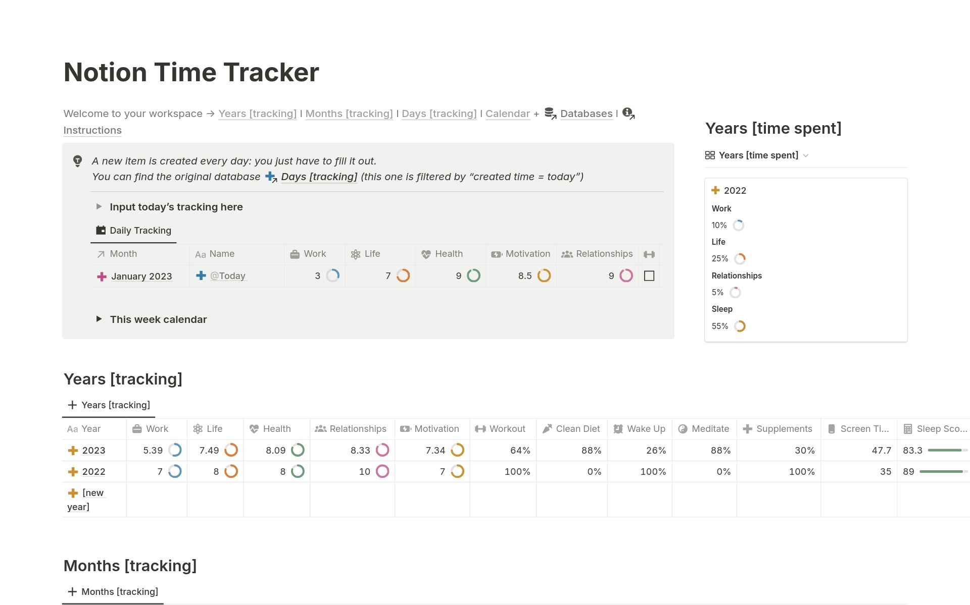The image size is (970, 605).
Task: Open the Databases link
Action: click(587, 114)
